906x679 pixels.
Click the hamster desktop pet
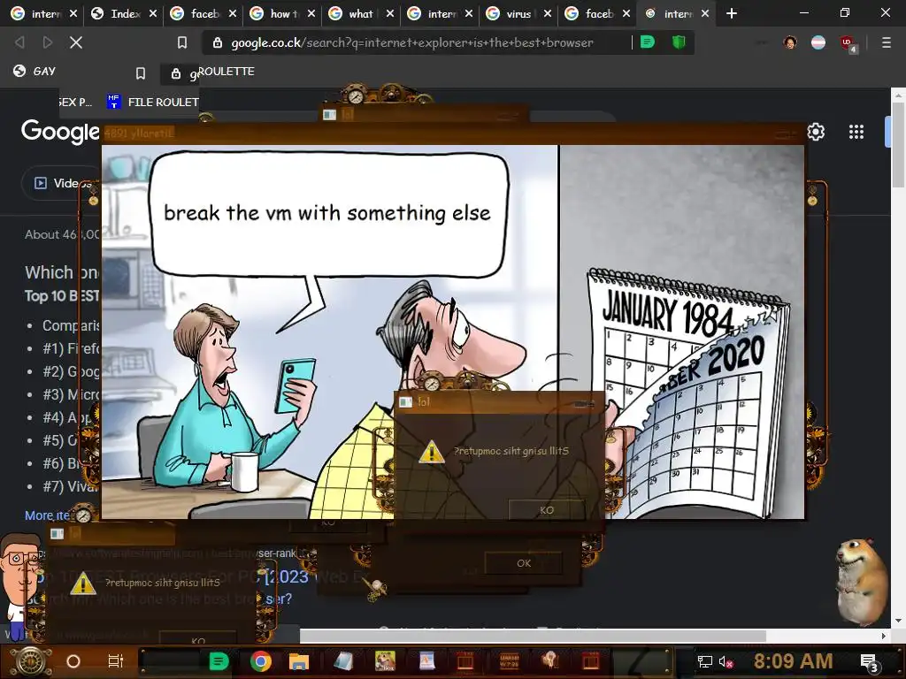tap(862, 582)
